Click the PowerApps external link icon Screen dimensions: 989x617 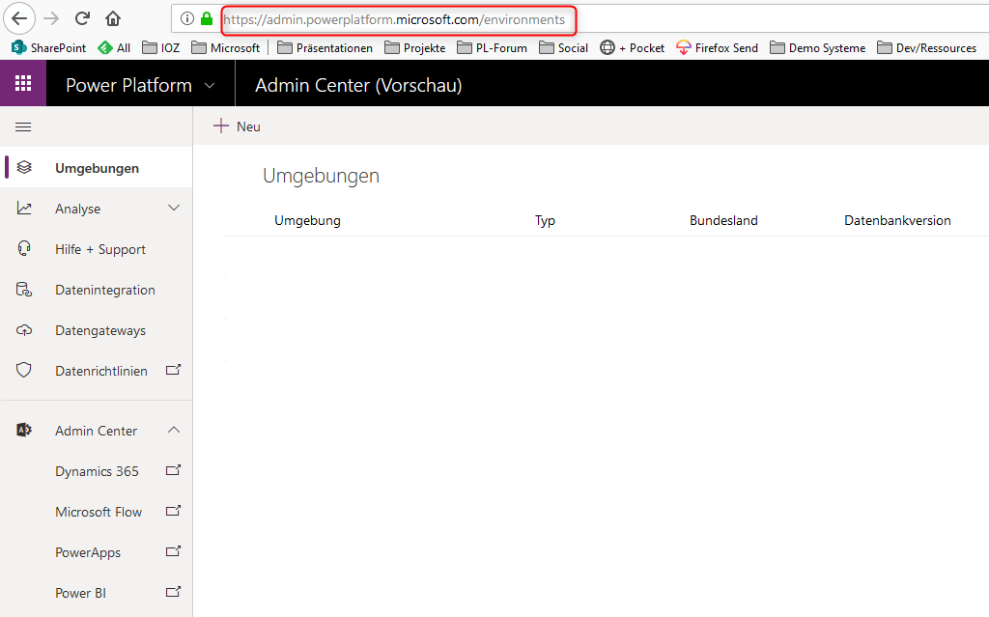click(174, 551)
